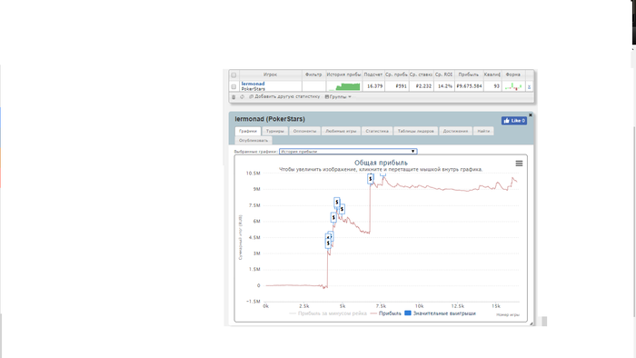This screenshot has height=358, width=636.
Task: Click the Facebook Like button
Action: (x=514, y=121)
